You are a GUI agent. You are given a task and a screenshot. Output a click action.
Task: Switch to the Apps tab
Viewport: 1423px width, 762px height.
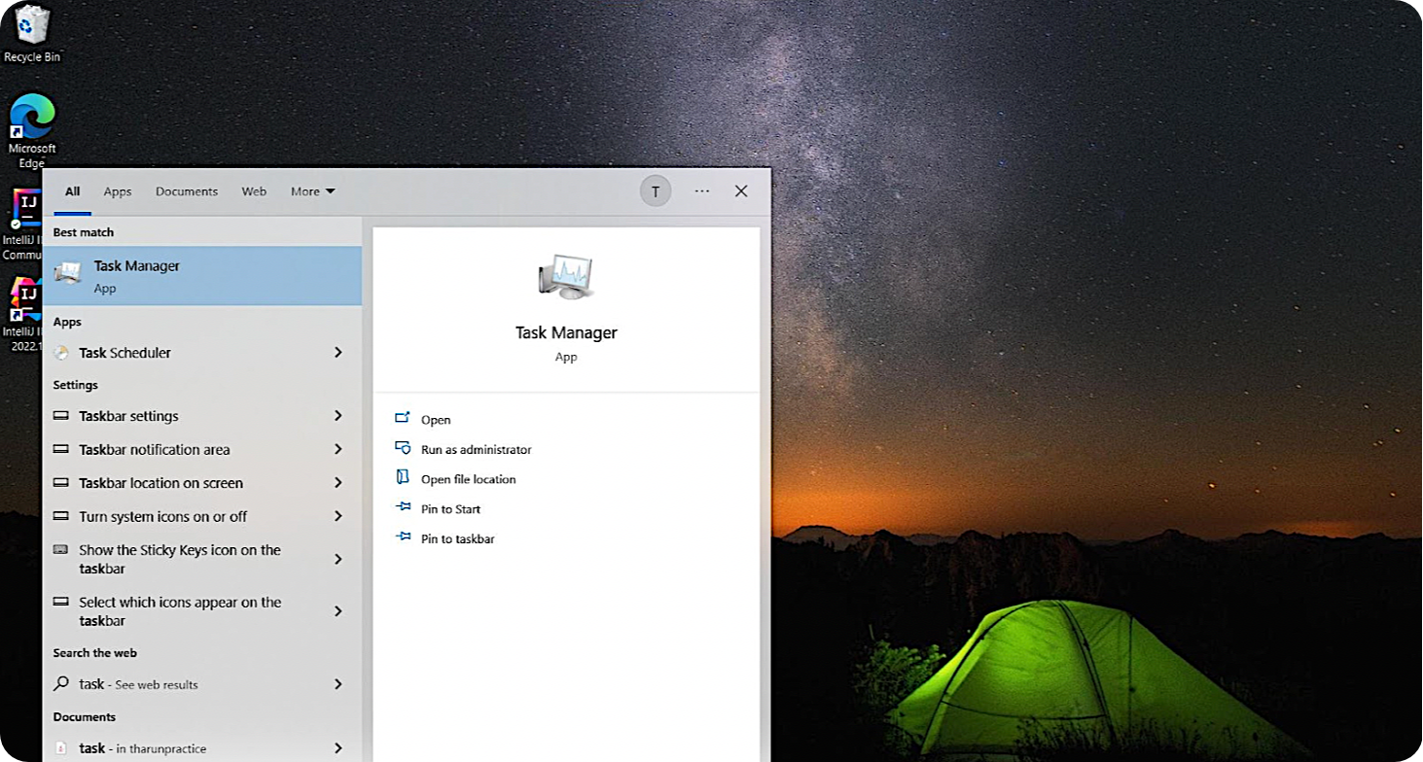tap(118, 191)
